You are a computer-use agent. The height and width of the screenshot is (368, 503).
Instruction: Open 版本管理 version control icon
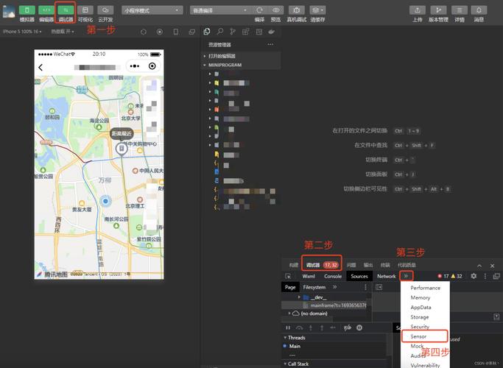438,10
